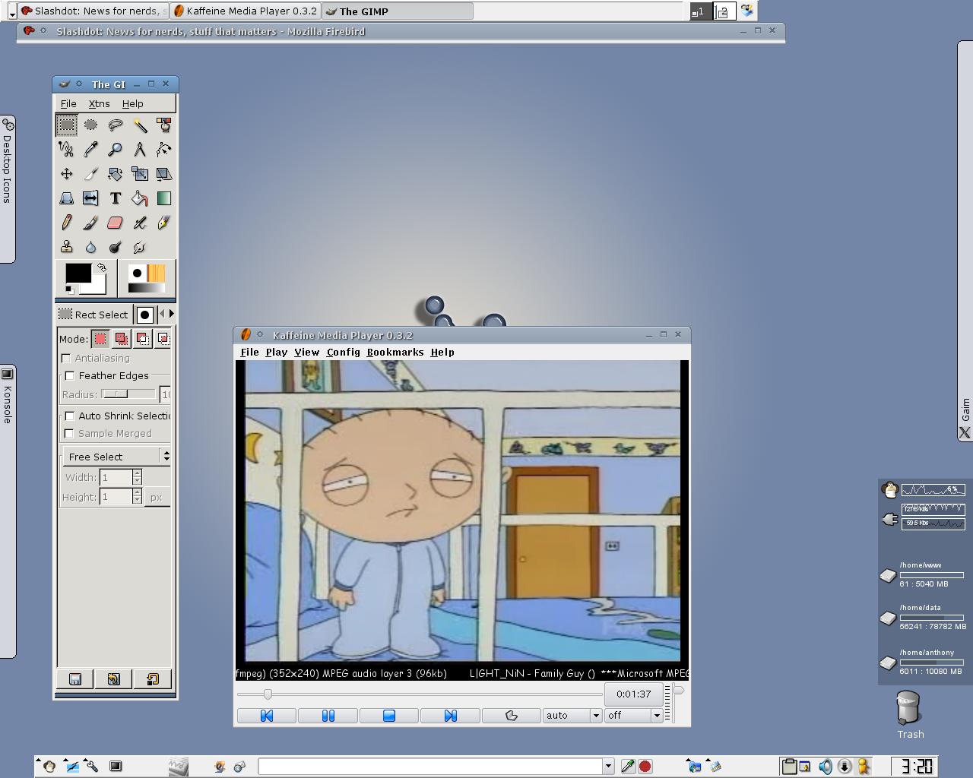973x778 pixels.
Task: Open the auto aspect ratio dropdown in Kaffeine
Action: tap(572, 716)
